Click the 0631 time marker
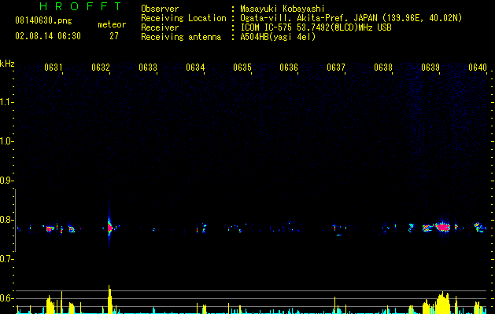Image resolution: width=495 pixels, height=314 pixels. [54, 68]
